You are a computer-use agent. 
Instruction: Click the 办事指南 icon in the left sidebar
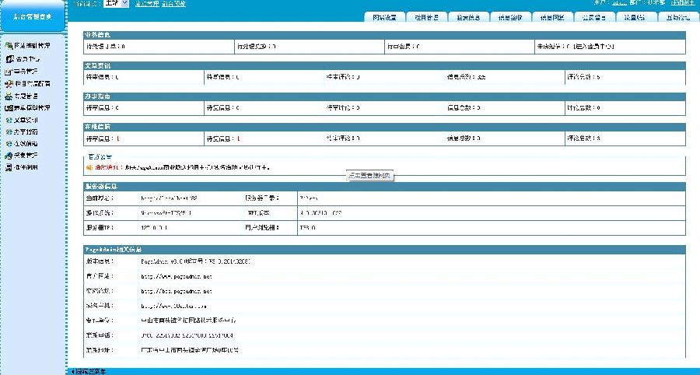click(x=9, y=132)
